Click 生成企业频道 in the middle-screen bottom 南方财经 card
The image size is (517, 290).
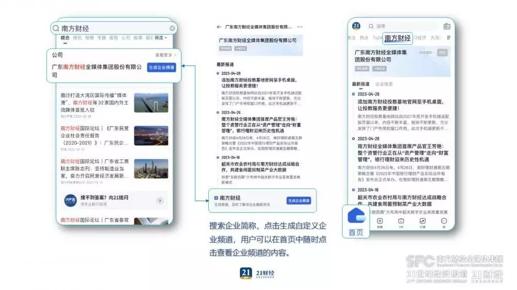pyautogui.click(x=299, y=200)
